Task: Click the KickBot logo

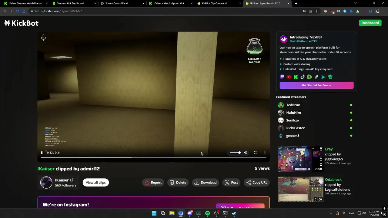Action: [x=22, y=23]
